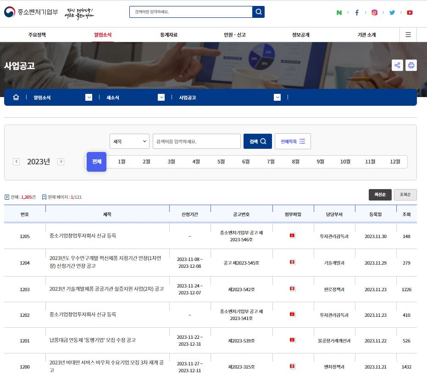Select the home icon in the breadcrumb bar
The image size is (427, 380).
pyautogui.click(x=16, y=97)
